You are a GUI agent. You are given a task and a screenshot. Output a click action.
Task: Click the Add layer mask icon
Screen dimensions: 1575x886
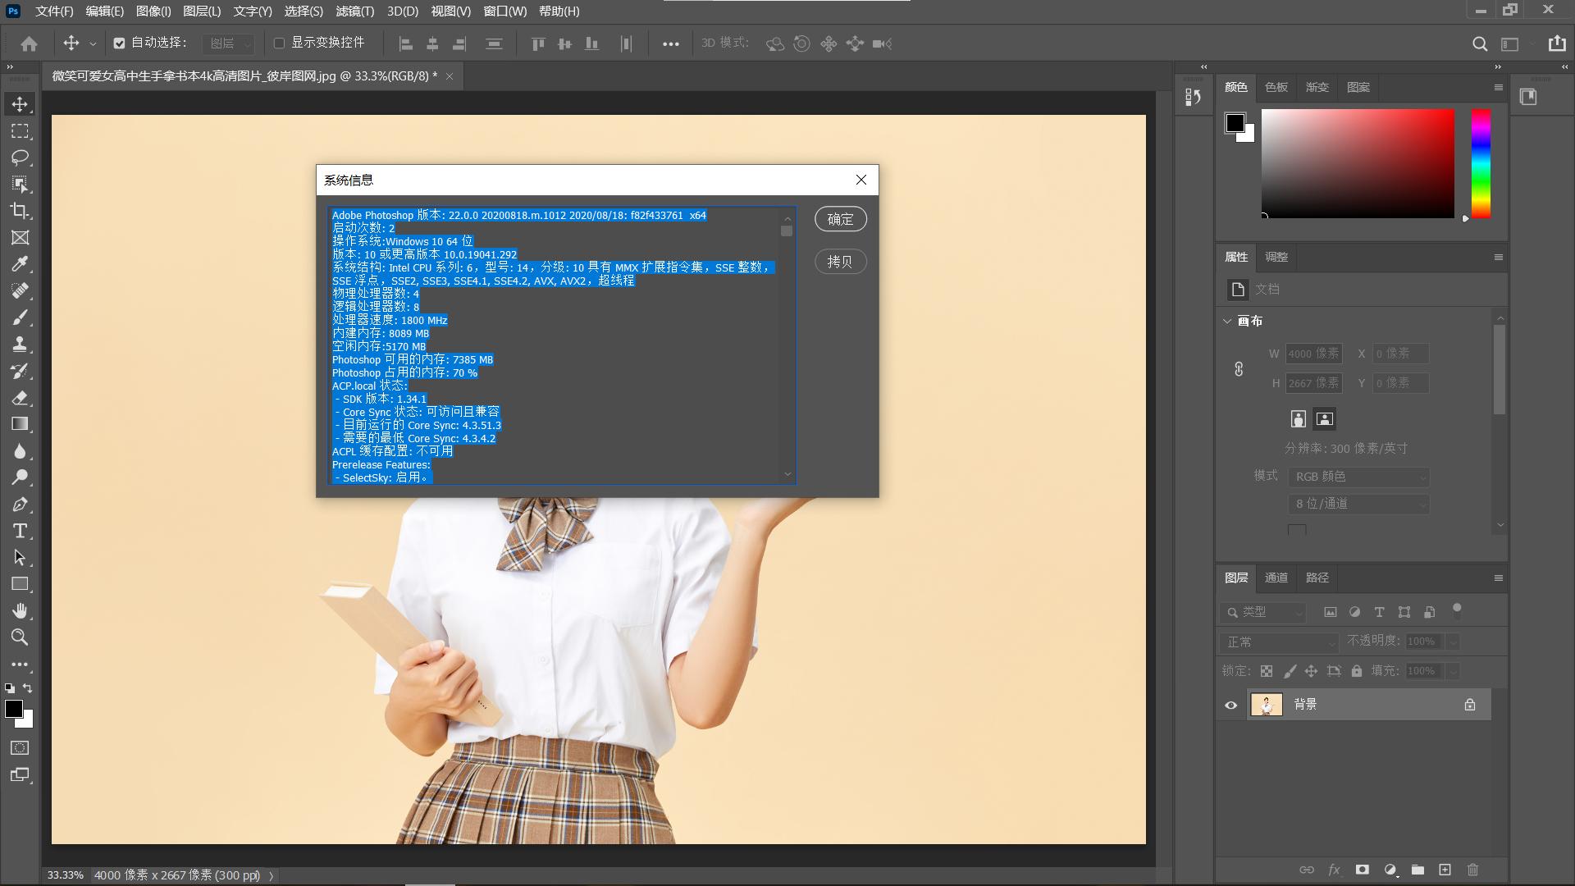[1362, 870]
